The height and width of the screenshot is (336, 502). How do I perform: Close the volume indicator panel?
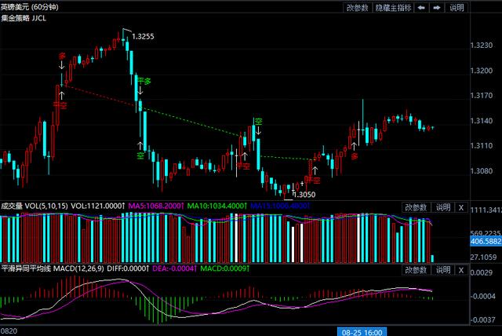click(461, 207)
